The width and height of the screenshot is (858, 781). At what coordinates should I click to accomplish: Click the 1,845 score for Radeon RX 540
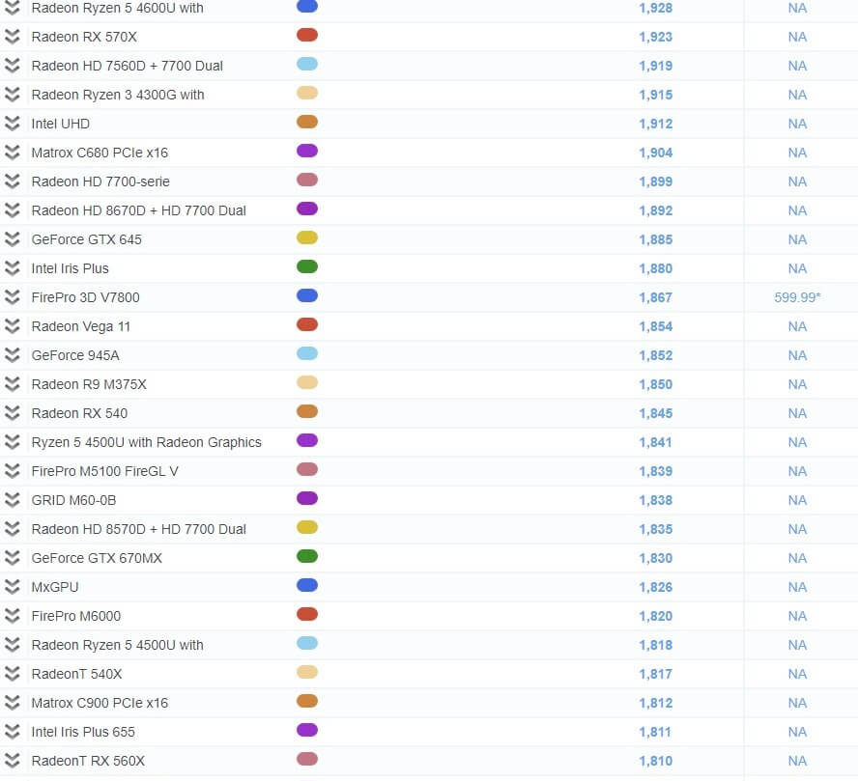click(655, 413)
